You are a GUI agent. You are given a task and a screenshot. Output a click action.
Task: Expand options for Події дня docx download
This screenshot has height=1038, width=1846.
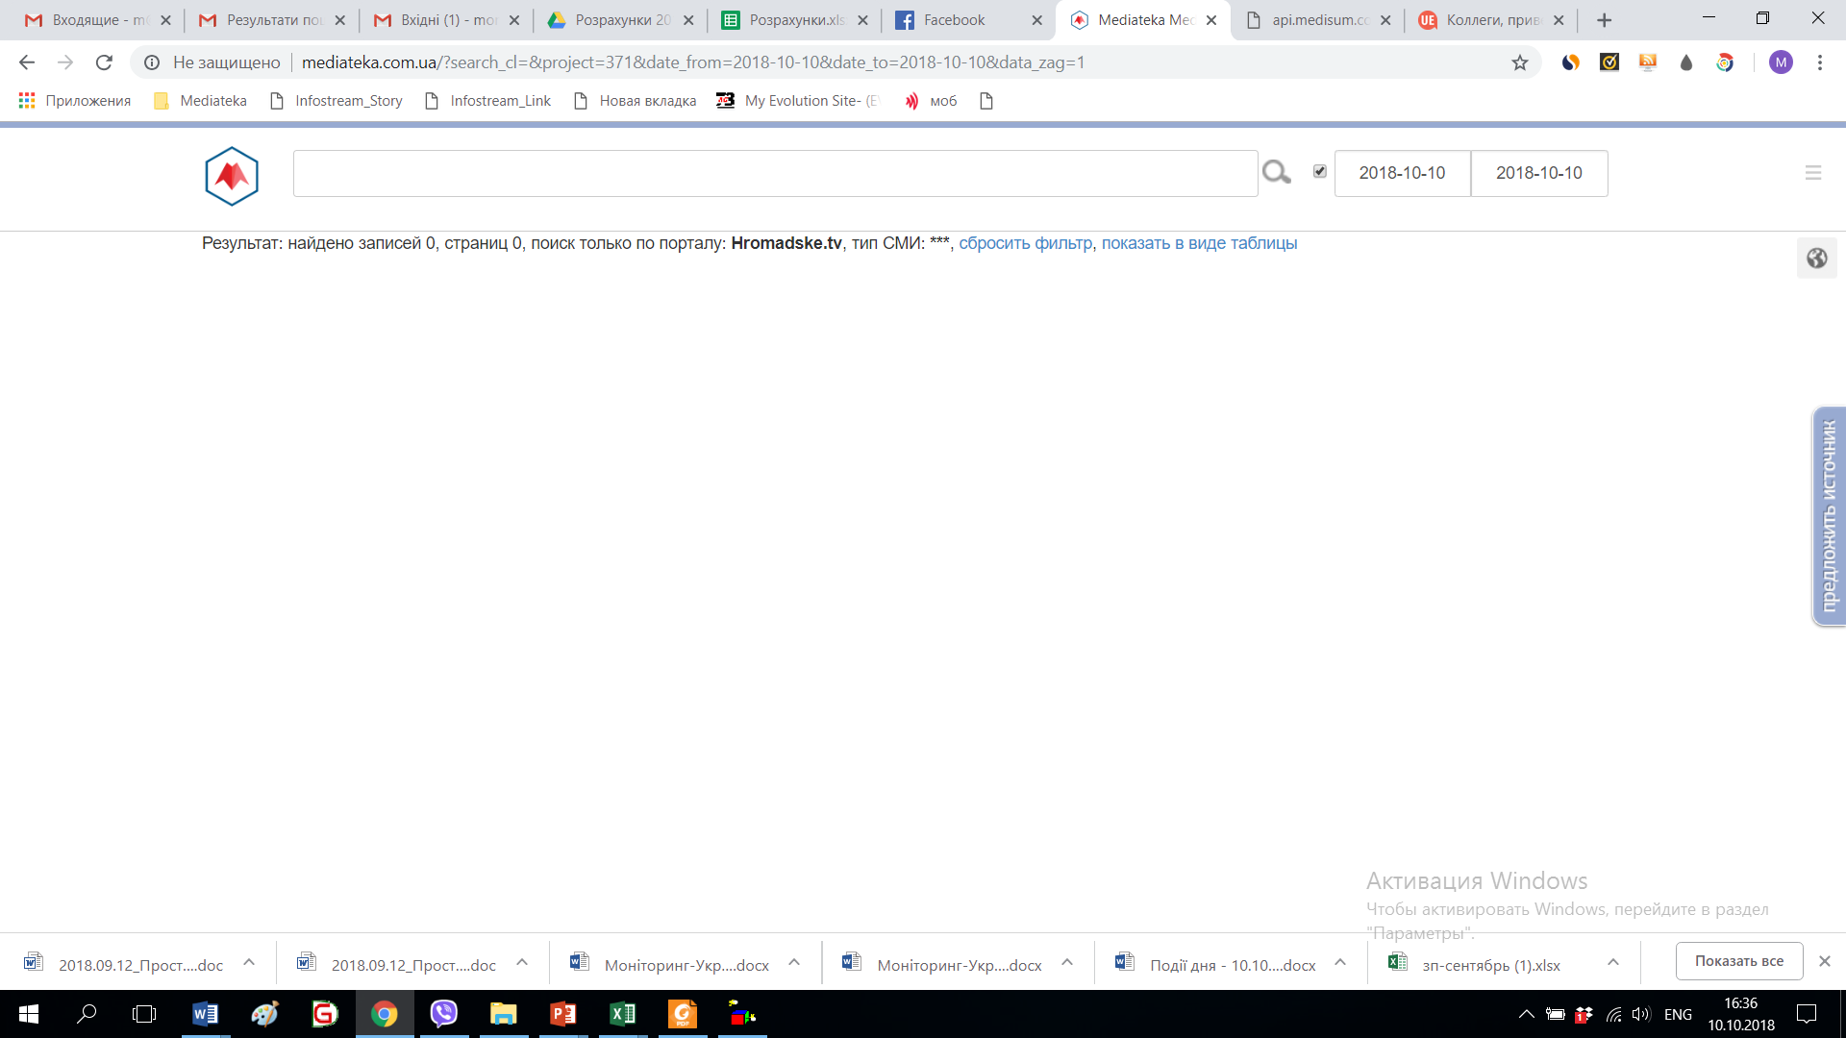(1340, 962)
